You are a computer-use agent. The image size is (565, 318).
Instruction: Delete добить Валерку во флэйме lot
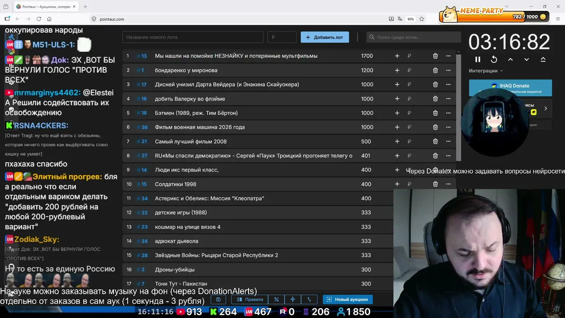[435, 99]
